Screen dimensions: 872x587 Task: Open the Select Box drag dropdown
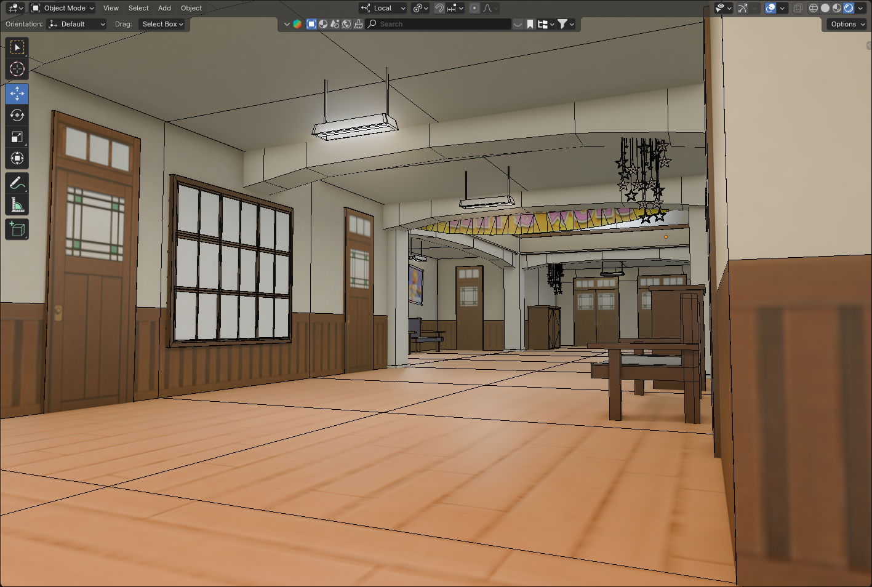pyautogui.click(x=162, y=24)
